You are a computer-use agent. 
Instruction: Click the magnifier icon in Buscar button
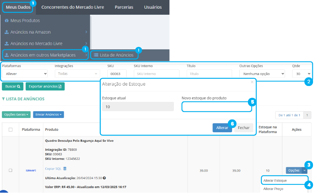[19, 86]
